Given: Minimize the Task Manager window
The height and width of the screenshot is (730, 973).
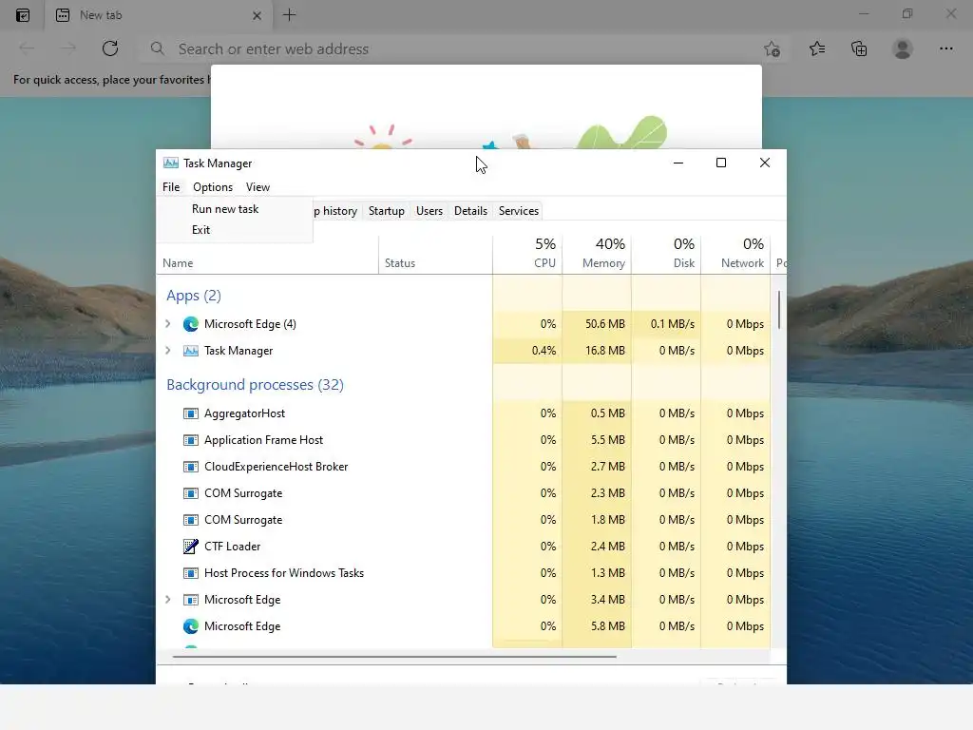Looking at the screenshot, I should [x=678, y=163].
